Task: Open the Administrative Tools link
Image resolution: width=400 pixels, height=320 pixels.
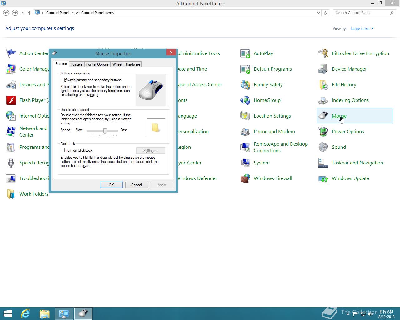Action: coord(199,53)
